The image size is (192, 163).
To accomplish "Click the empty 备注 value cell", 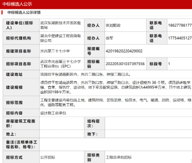I will click(116, 144).
